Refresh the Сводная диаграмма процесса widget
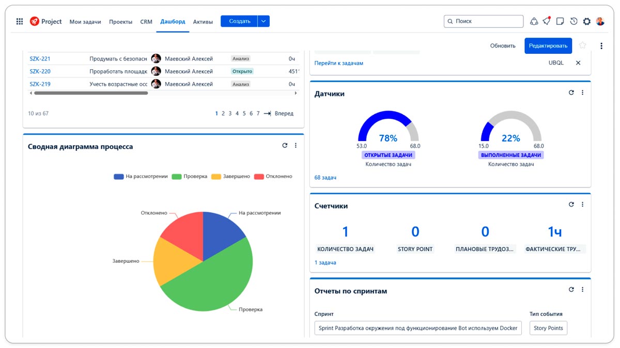The height and width of the screenshot is (348, 620). click(x=285, y=146)
